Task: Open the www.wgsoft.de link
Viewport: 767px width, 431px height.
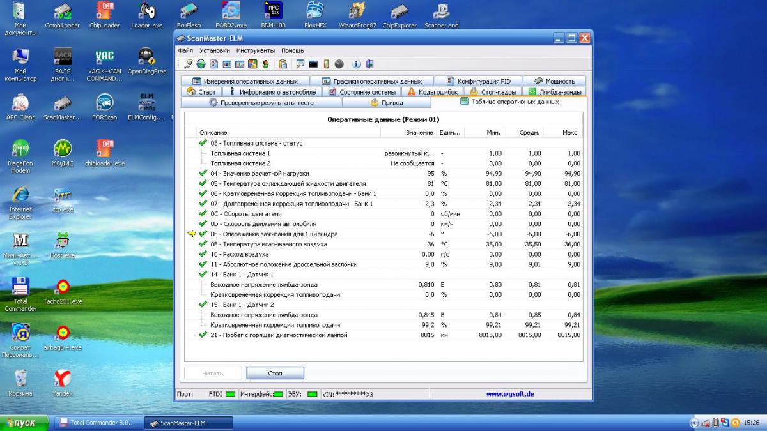Action: point(509,394)
